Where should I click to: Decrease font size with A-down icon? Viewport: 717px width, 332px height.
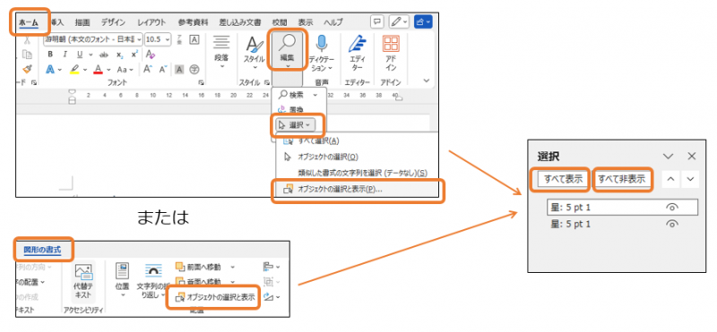(163, 70)
